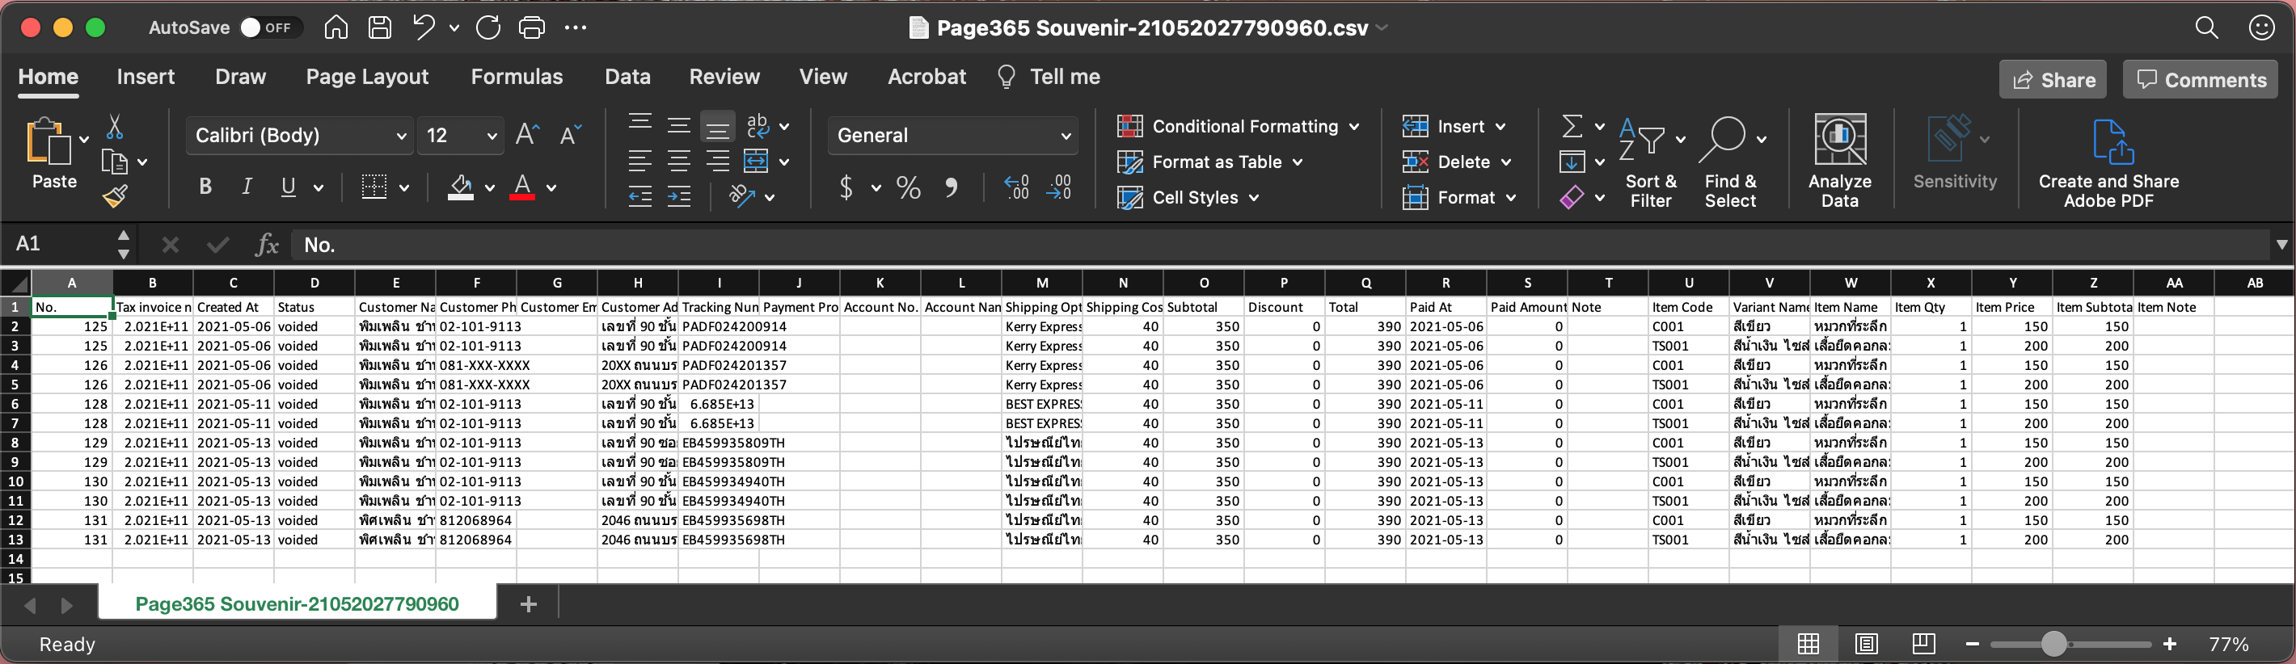Open the Page Layout tab
2296x664 pixels.
(367, 77)
